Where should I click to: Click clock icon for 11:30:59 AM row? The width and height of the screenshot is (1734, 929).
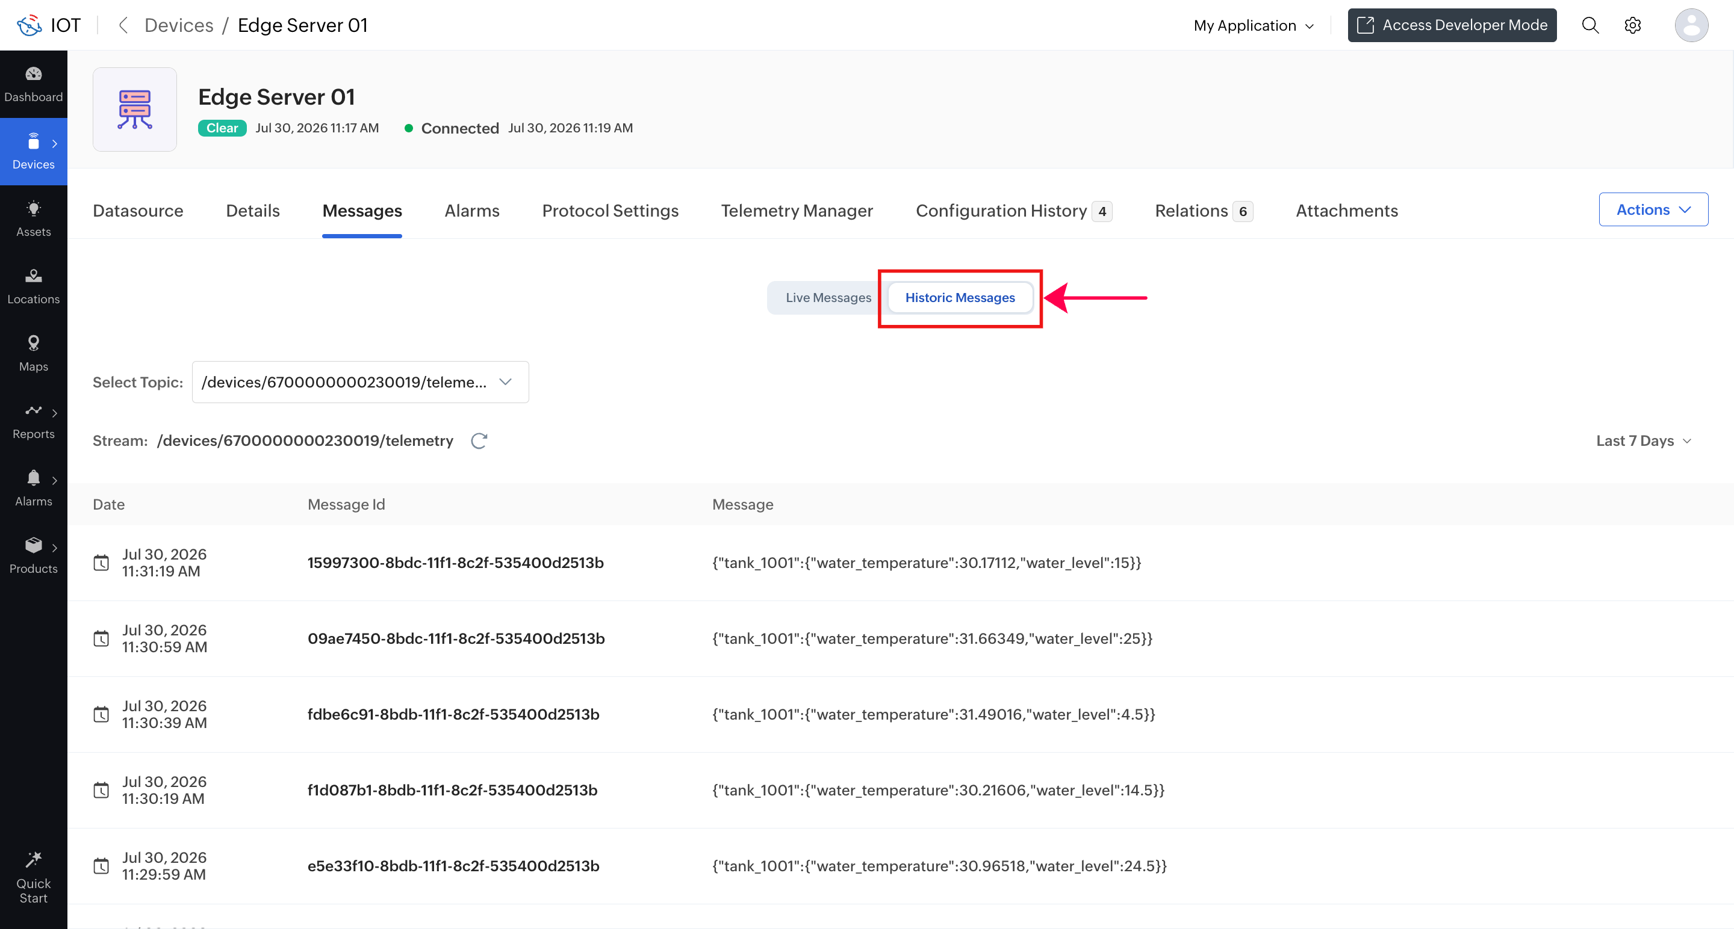tap(101, 638)
